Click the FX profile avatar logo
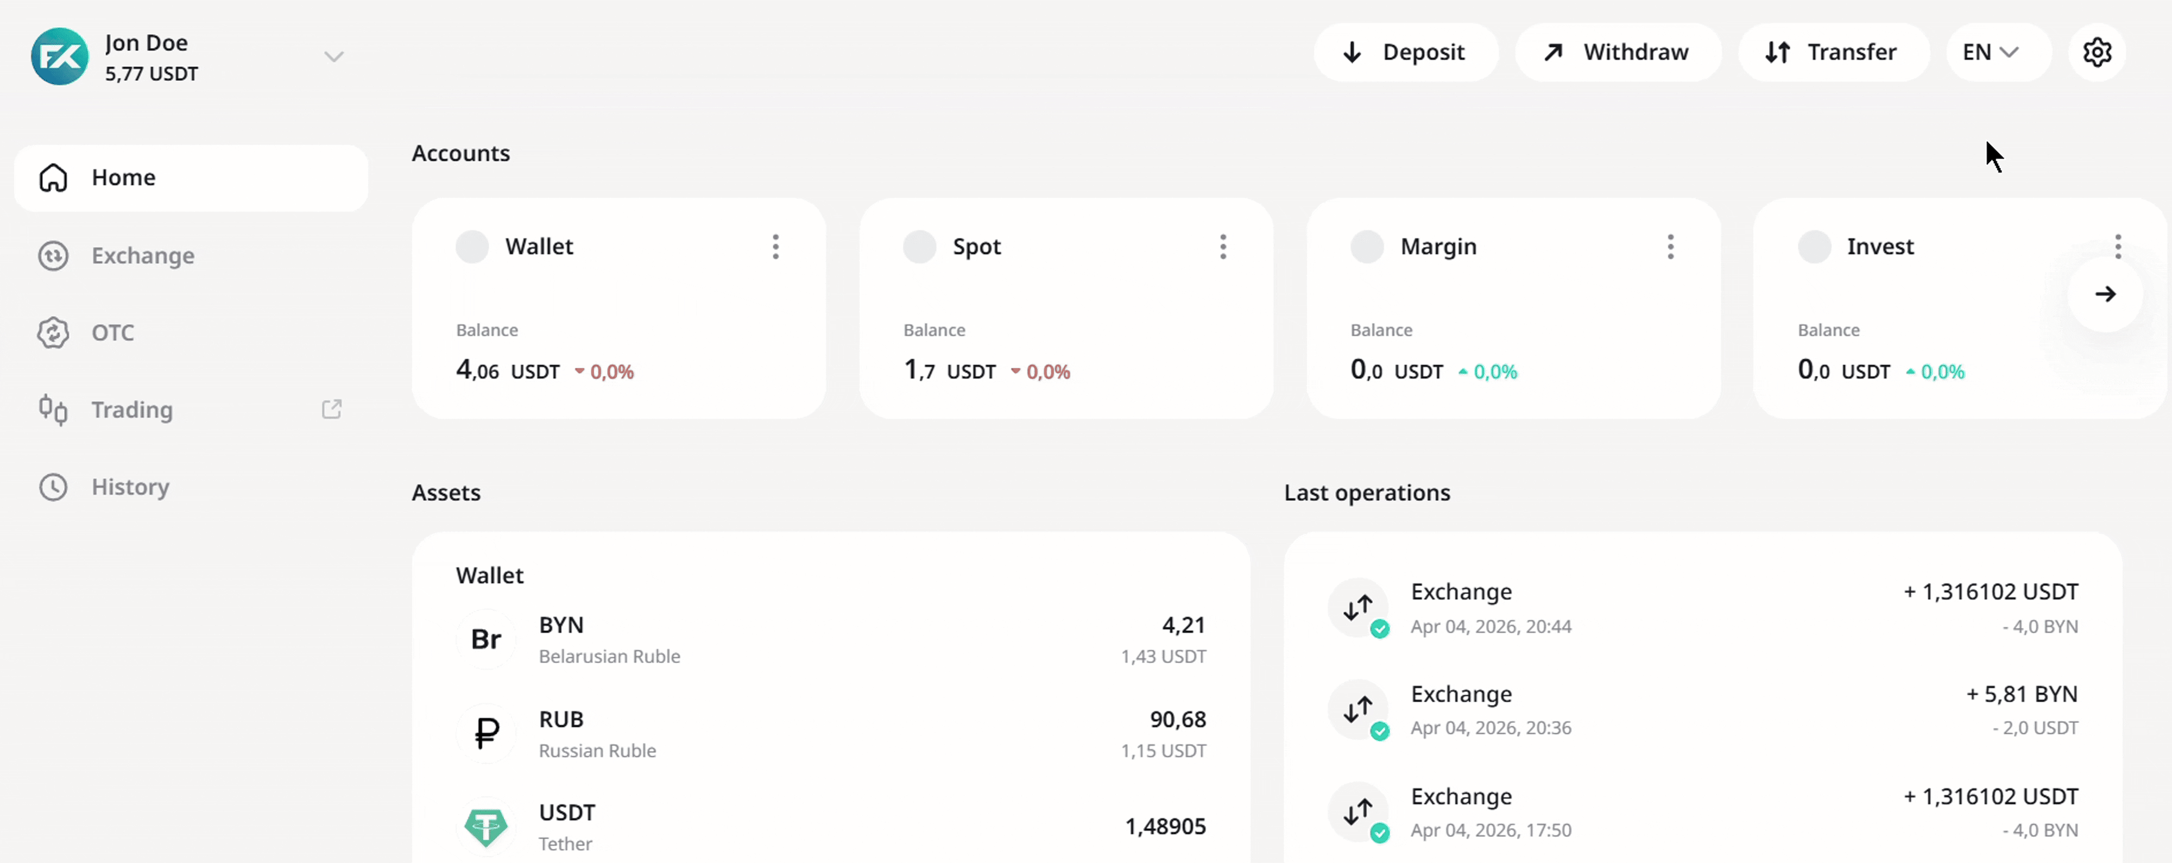 [x=60, y=56]
